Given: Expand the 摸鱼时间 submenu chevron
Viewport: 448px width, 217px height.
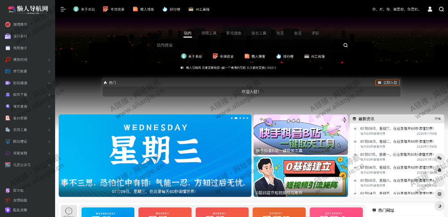Looking at the screenshot, I should tap(49, 60).
